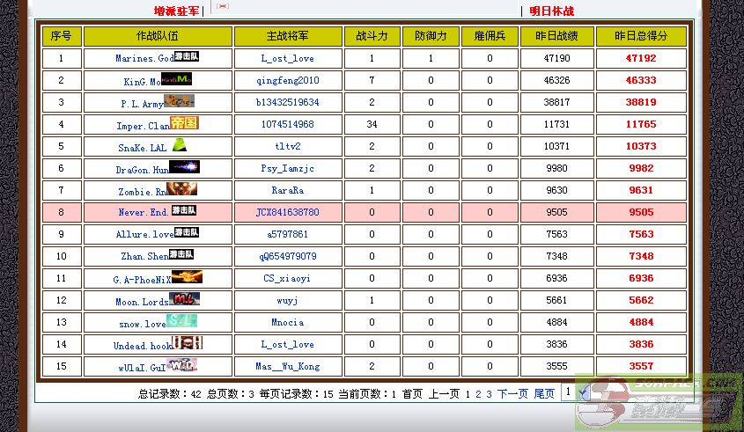The width and height of the screenshot is (744, 432).
Task: Click the green SnaKe.LAL team icon
Action: click(x=180, y=146)
